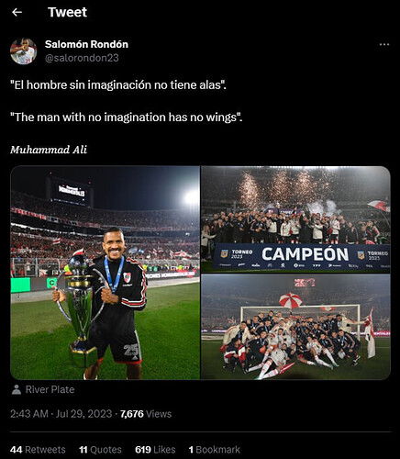This screenshot has width=400, height=459.
Task: Open the @salorondon23 handle
Action: [x=82, y=58]
